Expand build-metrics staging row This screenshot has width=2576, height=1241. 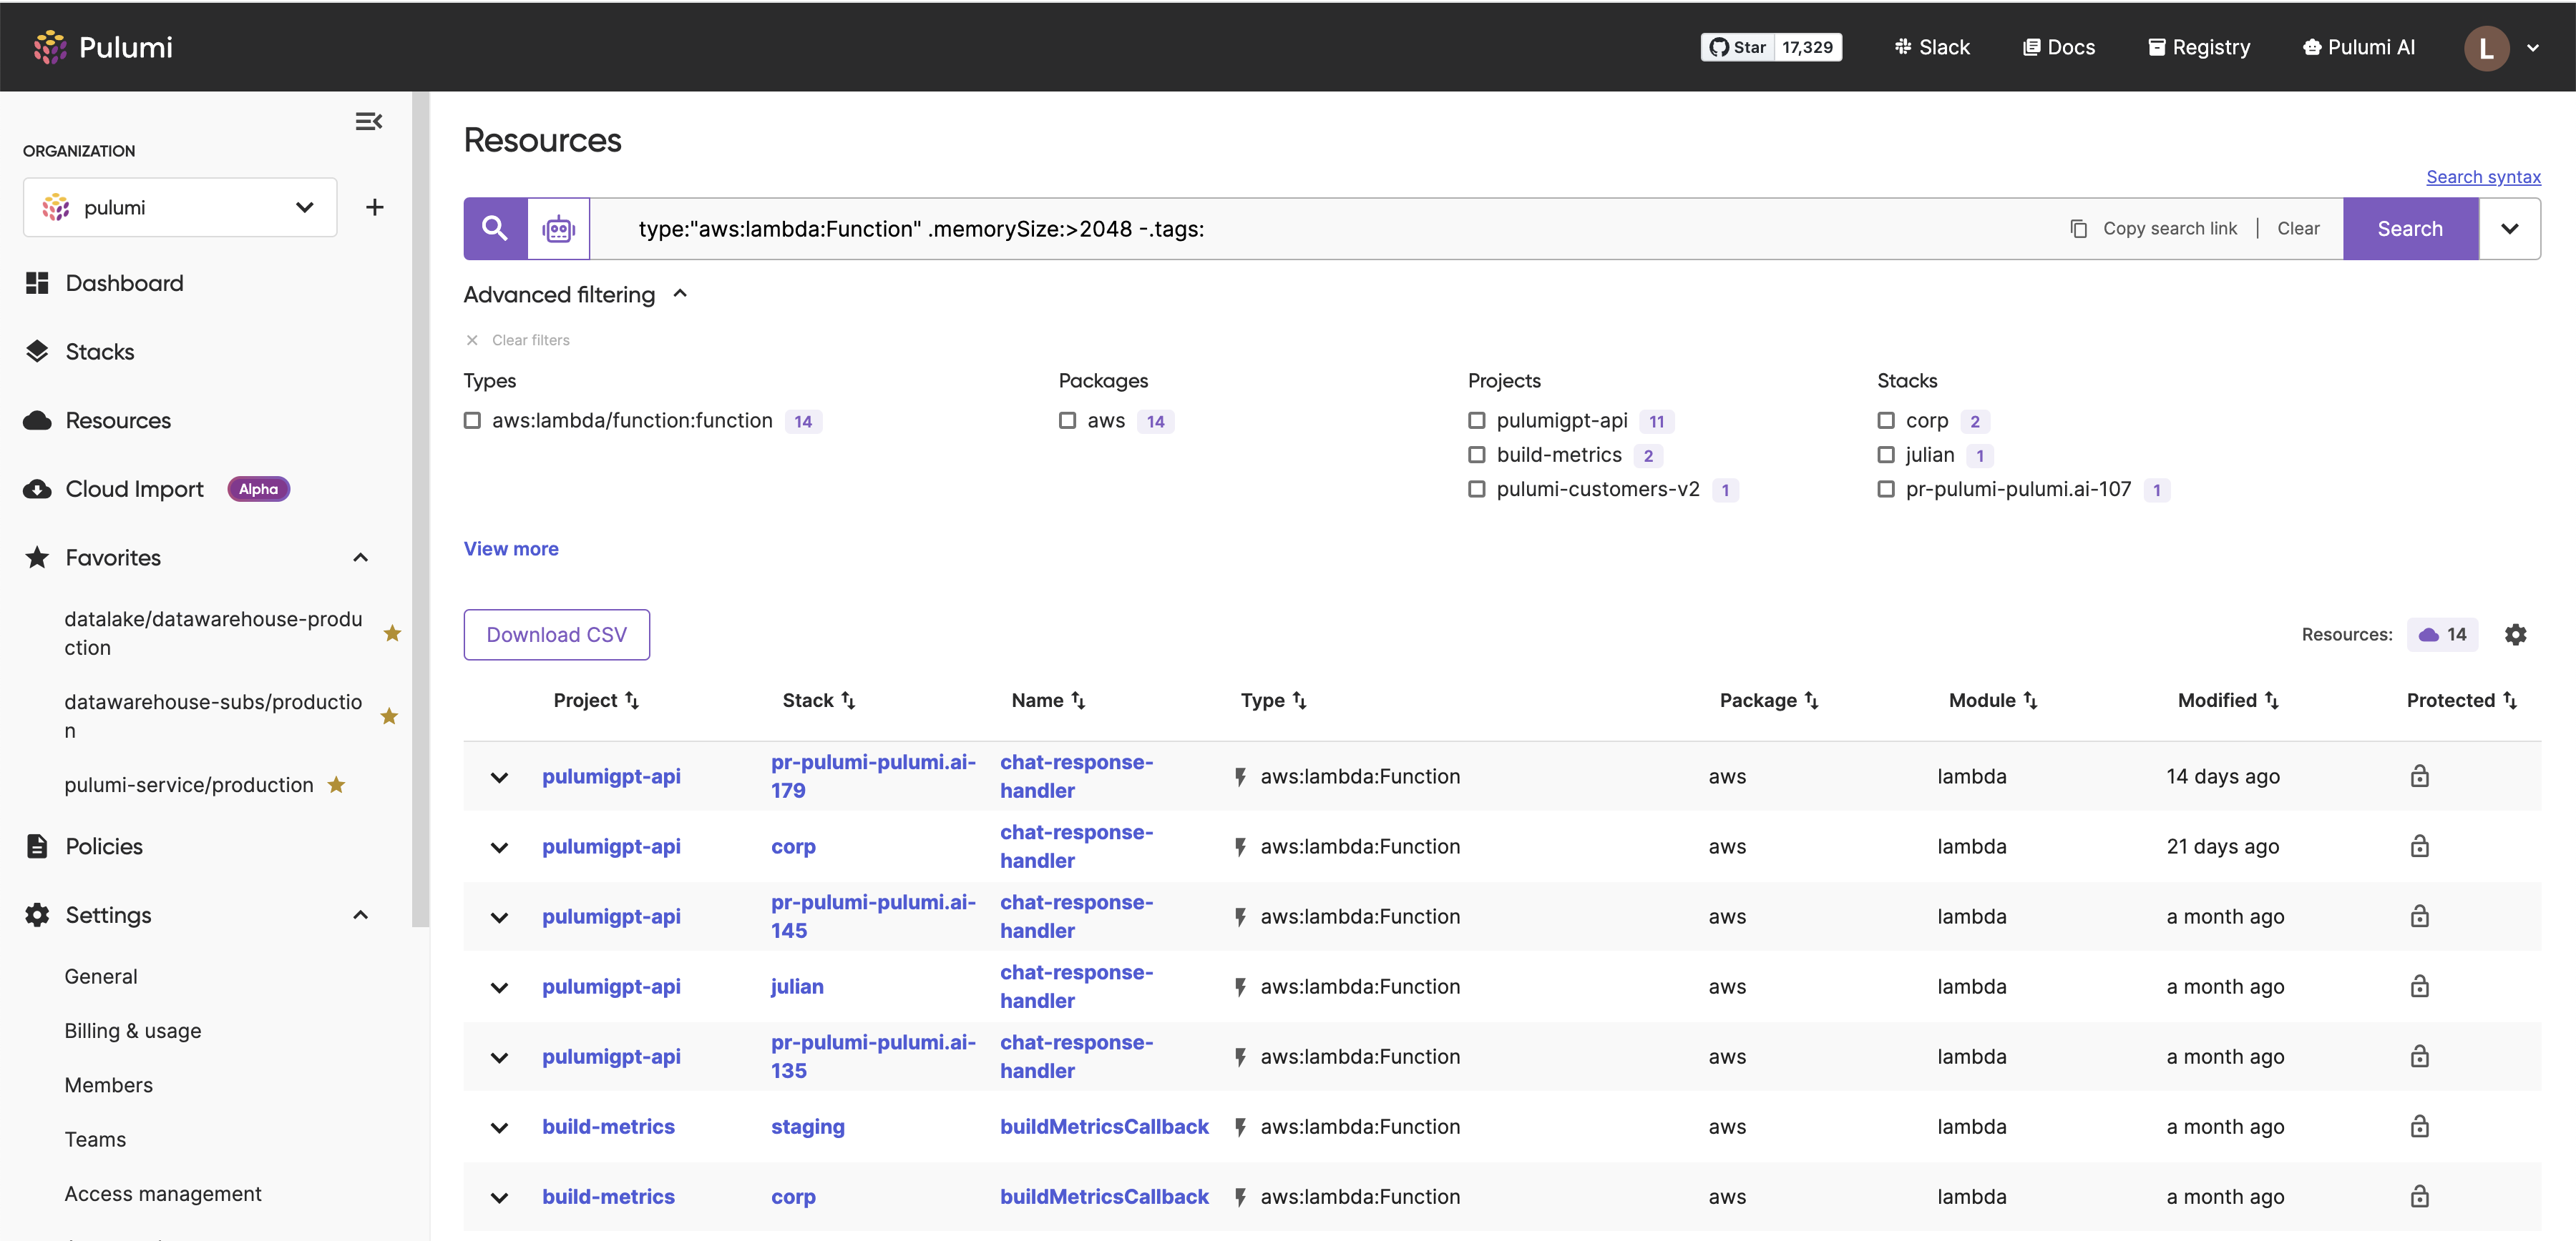[x=499, y=1127]
